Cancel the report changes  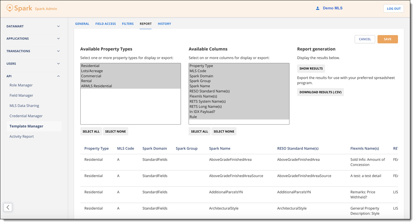[x=365, y=39]
